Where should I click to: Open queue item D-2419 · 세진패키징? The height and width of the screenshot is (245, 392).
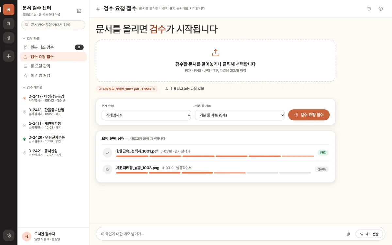pyautogui.click(x=53, y=125)
